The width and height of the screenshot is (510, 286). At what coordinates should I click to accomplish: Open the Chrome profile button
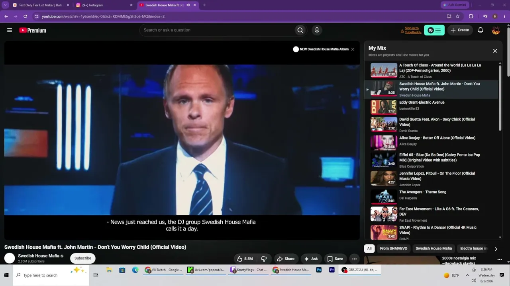495,16
